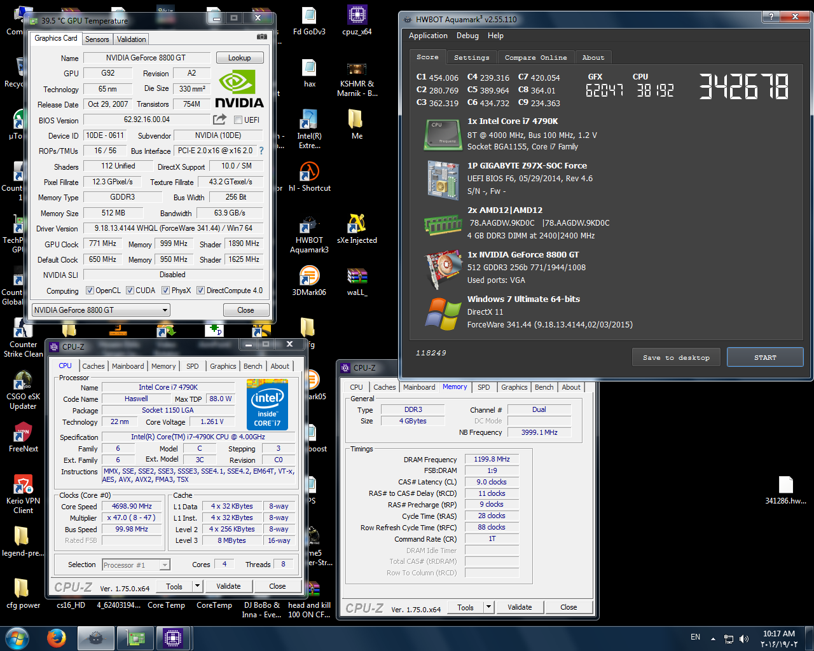The height and width of the screenshot is (651, 814).
Task: Open the CSGO eSK Updater icon
Action: point(23,390)
